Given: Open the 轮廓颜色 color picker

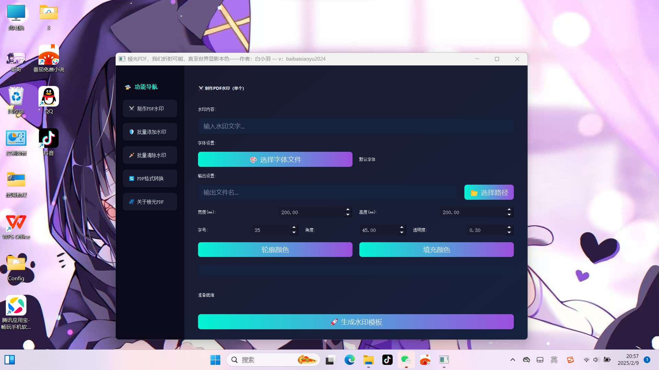Looking at the screenshot, I should (x=275, y=250).
